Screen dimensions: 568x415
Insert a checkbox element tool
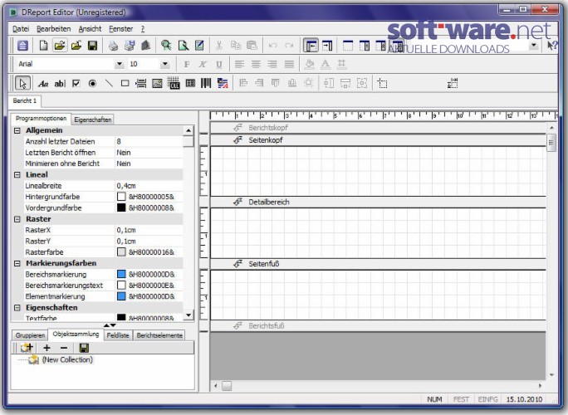tap(76, 84)
